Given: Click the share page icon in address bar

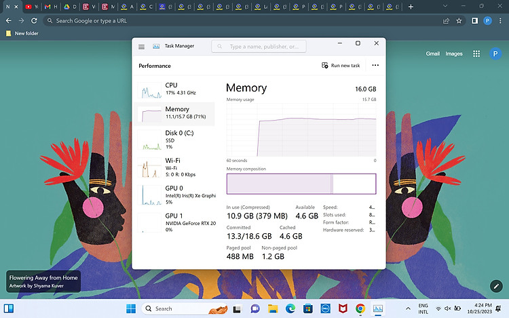Looking at the screenshot, I should [446, 21].
